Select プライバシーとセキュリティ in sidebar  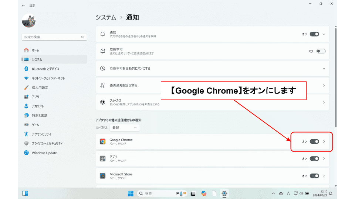(47, 143)
